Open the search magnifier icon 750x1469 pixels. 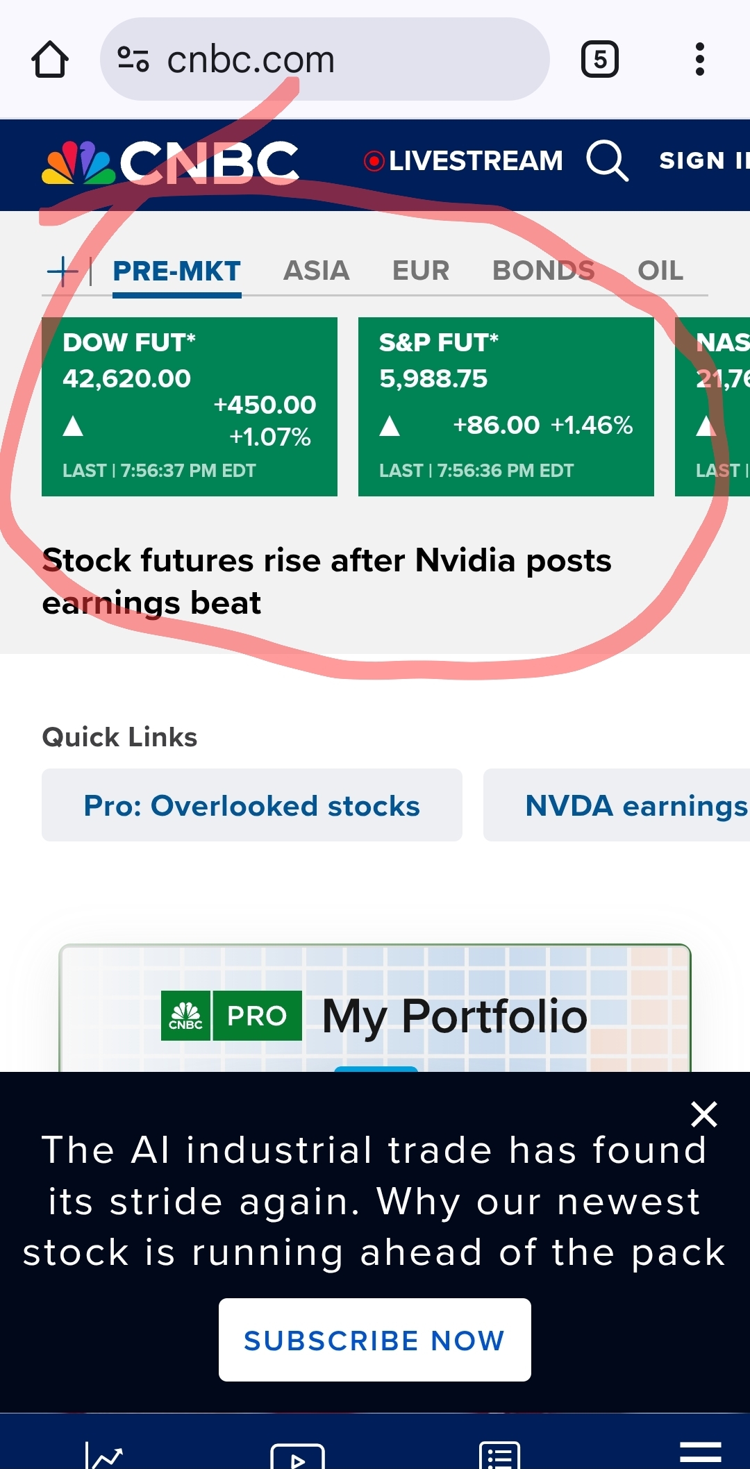point(608,161)
